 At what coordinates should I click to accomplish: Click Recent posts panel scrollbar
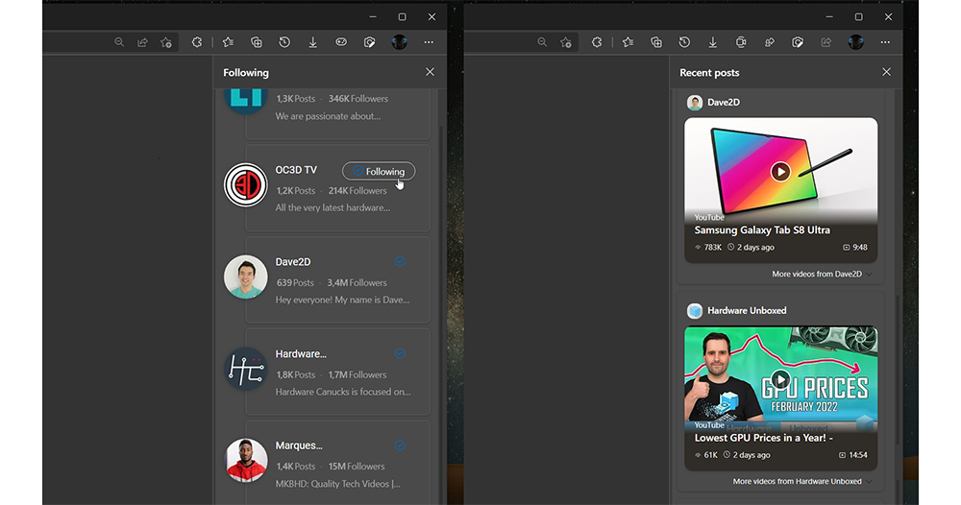[x=898, y=368]
